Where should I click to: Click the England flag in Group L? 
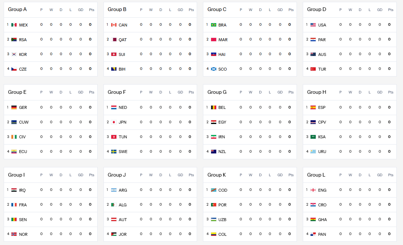click(313, 190)
